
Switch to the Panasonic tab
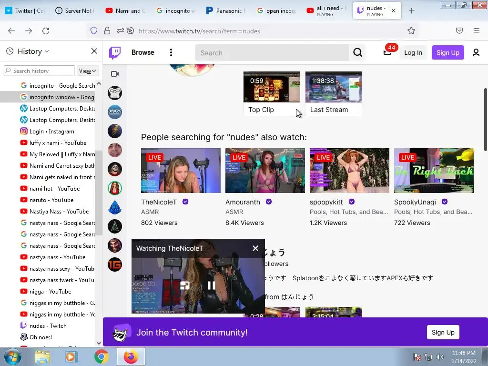point(226,11)
